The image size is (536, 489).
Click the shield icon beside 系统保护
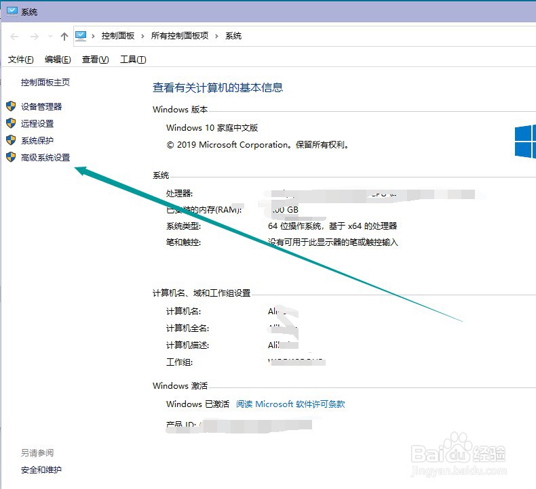[x=11, y=140]
